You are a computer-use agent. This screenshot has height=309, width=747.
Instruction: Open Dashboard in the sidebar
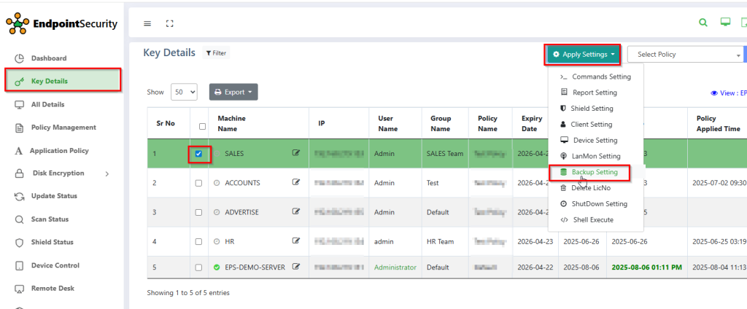pyautogui.click(x=49, y=58)
